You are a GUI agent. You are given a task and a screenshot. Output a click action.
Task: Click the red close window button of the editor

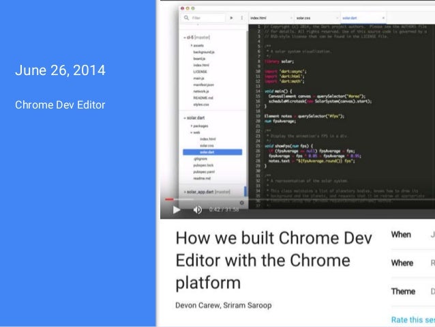point(182,8)
